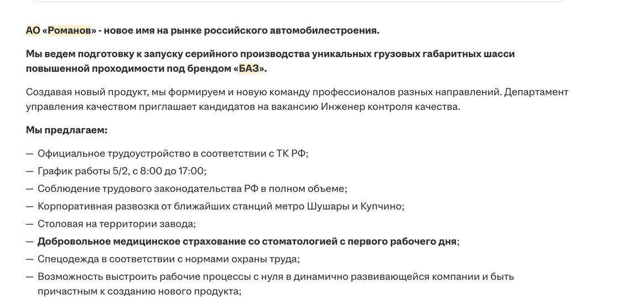Click the «Соблюдение трудового законодательства» list item
This screenshot has height=298, width=632.
(191, 189)
